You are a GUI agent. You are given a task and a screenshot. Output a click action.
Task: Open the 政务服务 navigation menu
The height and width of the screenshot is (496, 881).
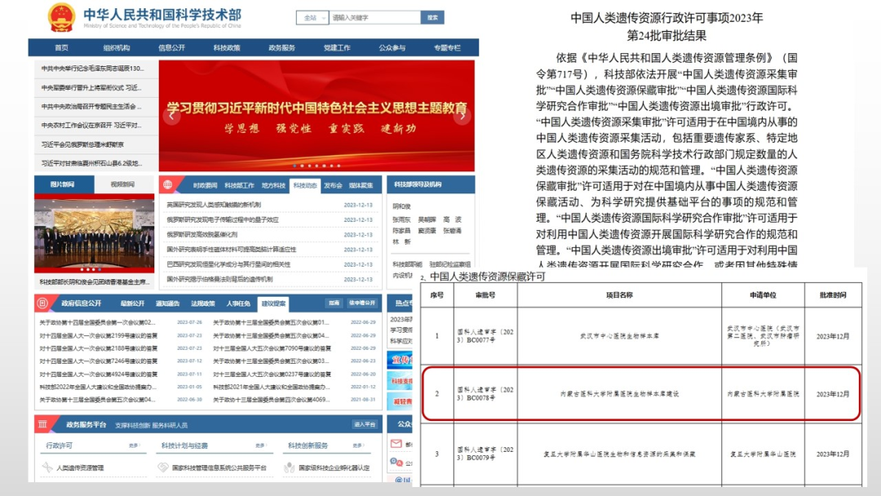(281, 48)
